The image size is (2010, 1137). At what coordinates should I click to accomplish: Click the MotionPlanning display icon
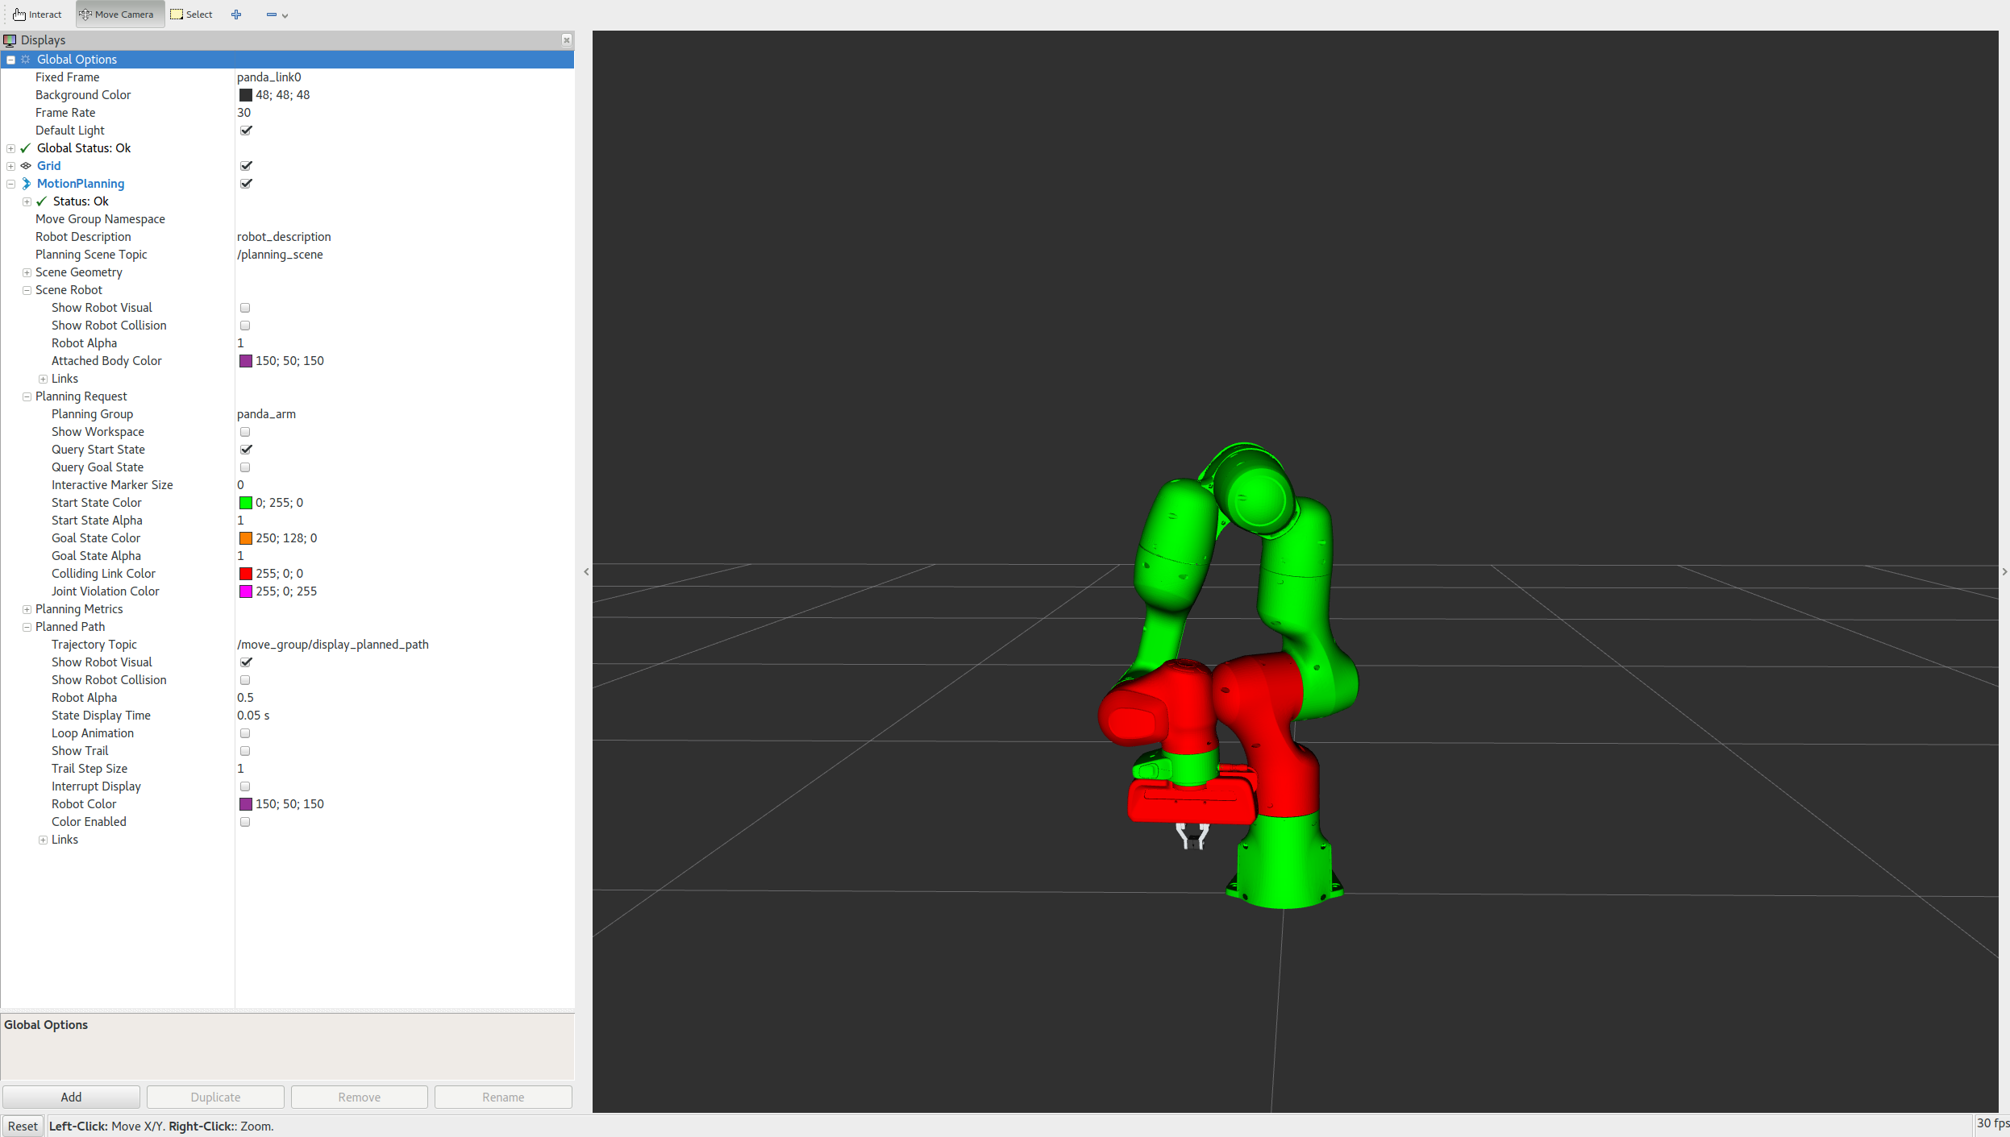tap(27, 184)
